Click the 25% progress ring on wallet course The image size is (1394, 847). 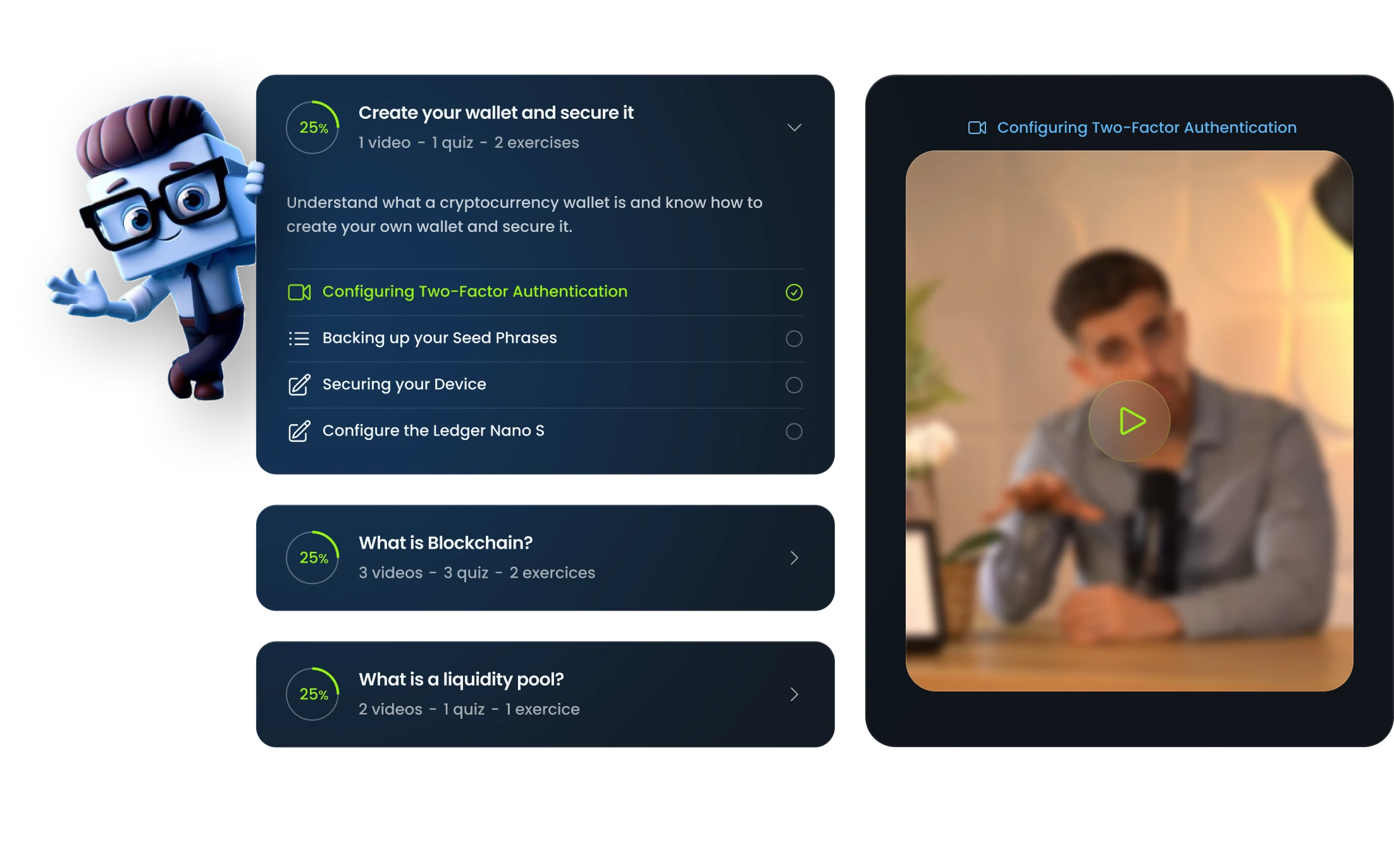[313, 128]
